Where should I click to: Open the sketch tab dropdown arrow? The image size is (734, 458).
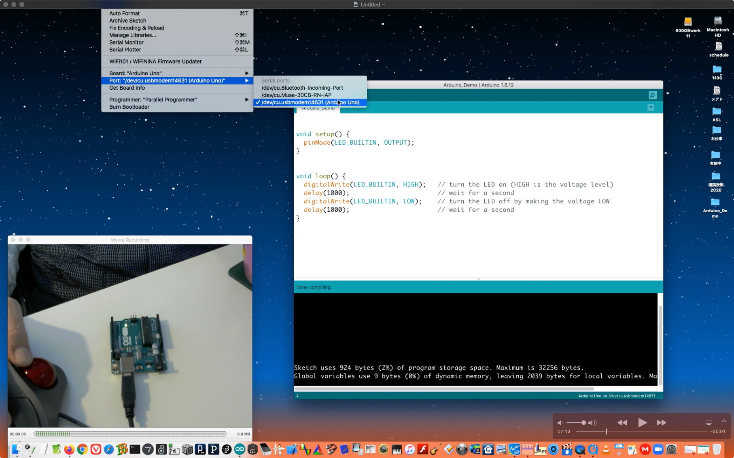click(651, 108)
